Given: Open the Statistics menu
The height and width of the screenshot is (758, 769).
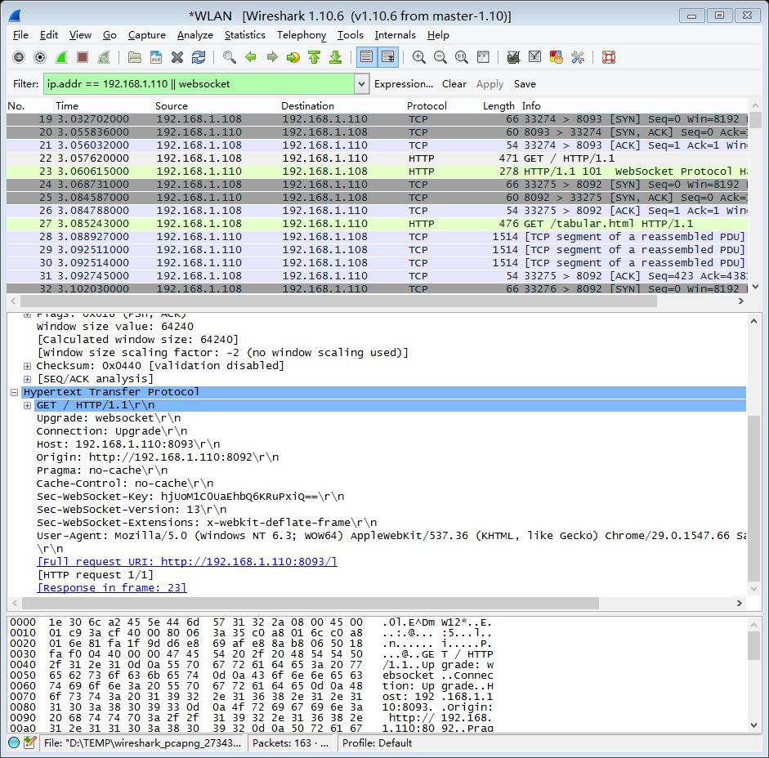Looking at the screenshot, I should (244, 35).
